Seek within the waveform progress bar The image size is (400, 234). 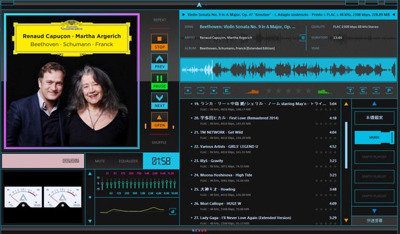[x=288, y=69]
